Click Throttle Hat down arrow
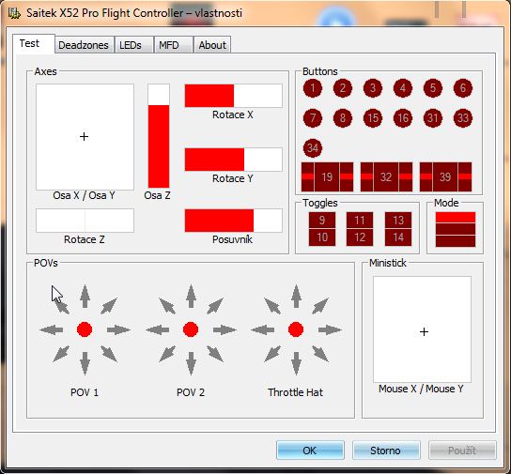The image size is (511, 474). coord(296,363)
